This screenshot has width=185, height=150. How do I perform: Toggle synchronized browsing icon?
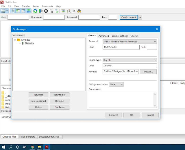[x=74, y=11]
